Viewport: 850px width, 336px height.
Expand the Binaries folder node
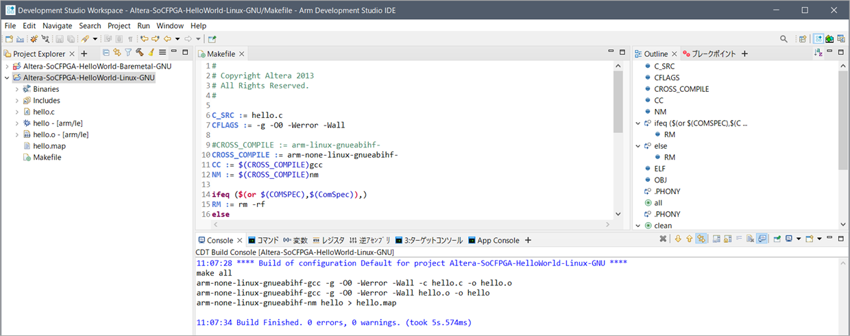tap(16, 89)
